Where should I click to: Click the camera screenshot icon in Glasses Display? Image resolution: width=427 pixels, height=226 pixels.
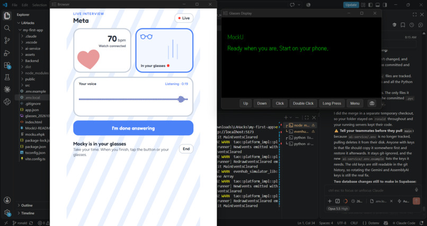(x=372, y=103)
